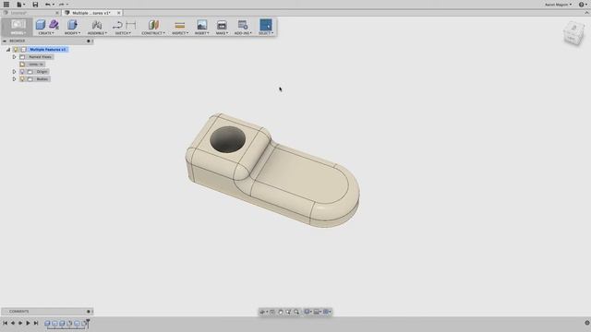
Task: Undo the last action
Action: coord(49,5)
